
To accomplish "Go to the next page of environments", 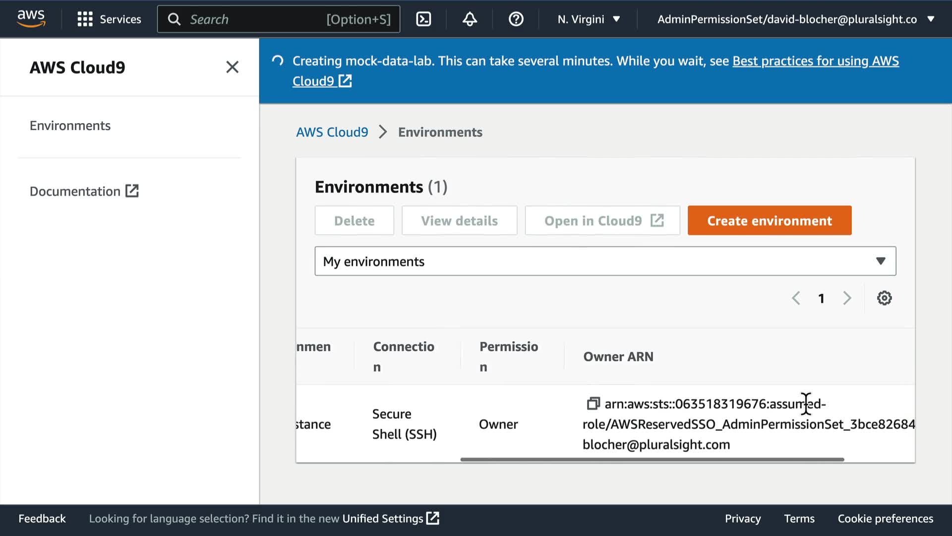I will (847, 298).
